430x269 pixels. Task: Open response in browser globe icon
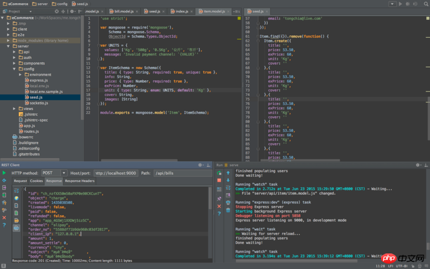17,198
